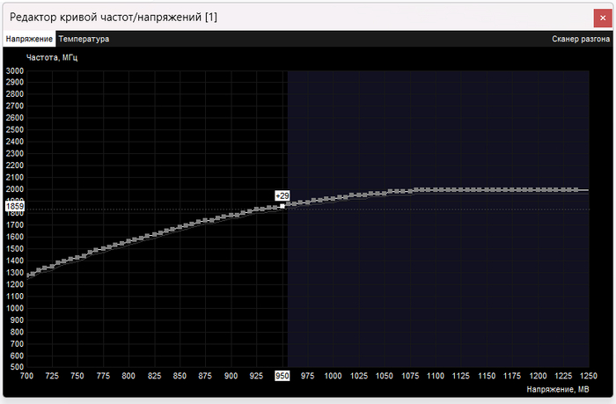This screenshot has height=404, width=616.
Task: Click the 3000 frequency axis label
Action: (x=15, y=70)
